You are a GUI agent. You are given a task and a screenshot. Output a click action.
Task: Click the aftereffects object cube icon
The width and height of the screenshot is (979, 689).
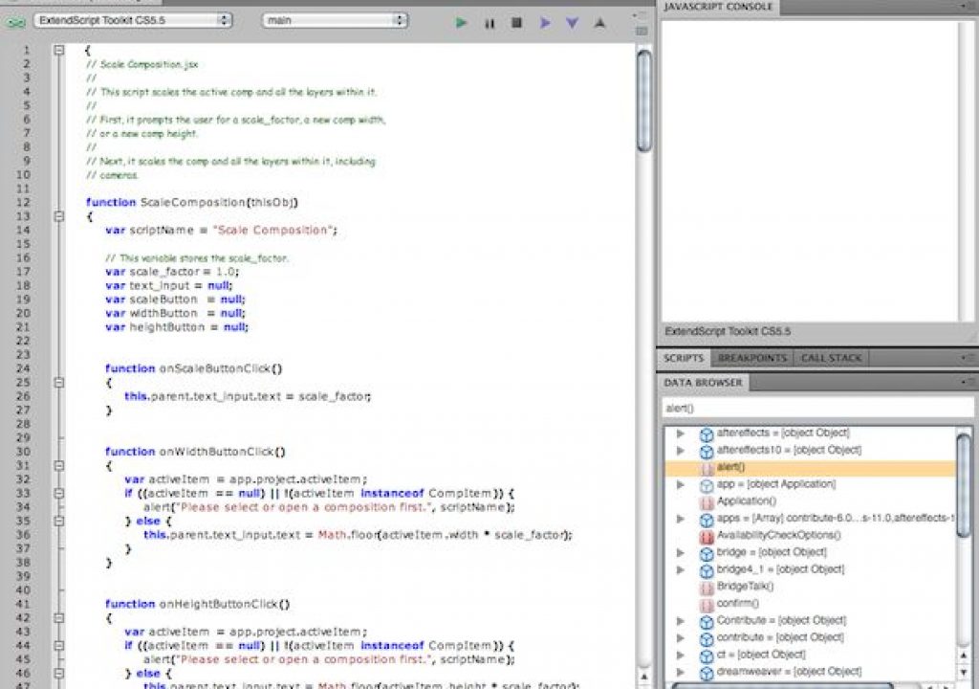coord(707,433)
